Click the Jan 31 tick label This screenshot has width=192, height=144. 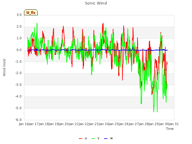click(x=174, y=124)
